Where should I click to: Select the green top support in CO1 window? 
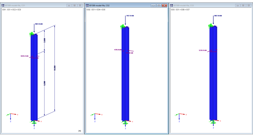(32, 34)
